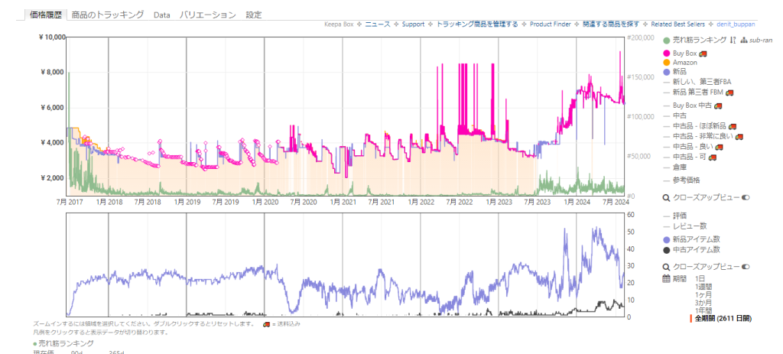783x354 pixels.
Task: Toggle the upper クローズアップビュー switch
Action: [745, 197]
